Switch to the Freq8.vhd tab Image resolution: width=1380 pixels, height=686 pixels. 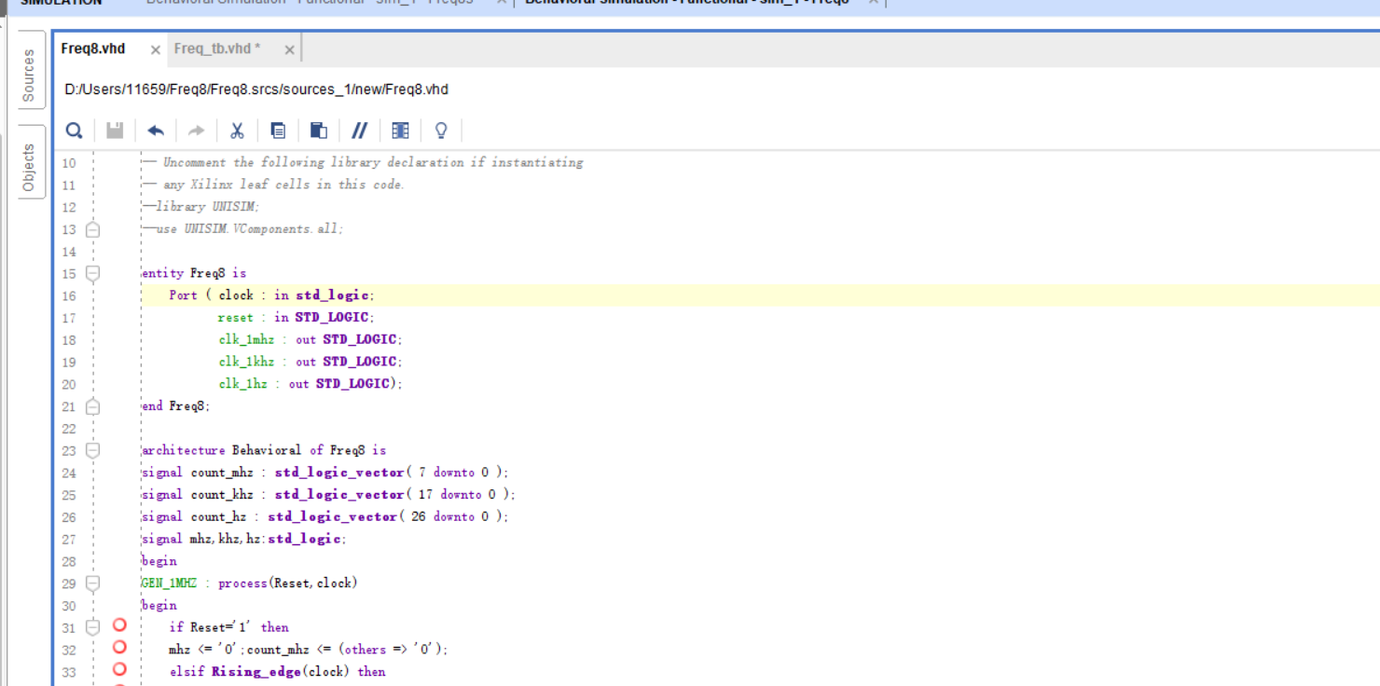93,48
